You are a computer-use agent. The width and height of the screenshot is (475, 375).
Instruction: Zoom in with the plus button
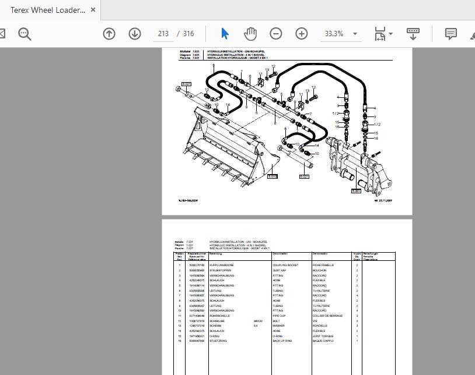(302, 34)
